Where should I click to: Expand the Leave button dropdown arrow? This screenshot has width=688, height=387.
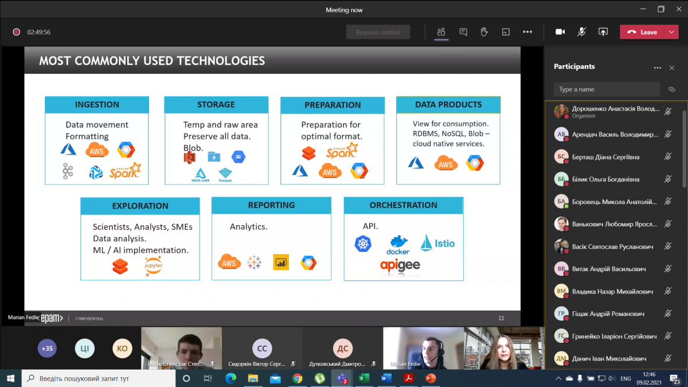tap(671, 32)
